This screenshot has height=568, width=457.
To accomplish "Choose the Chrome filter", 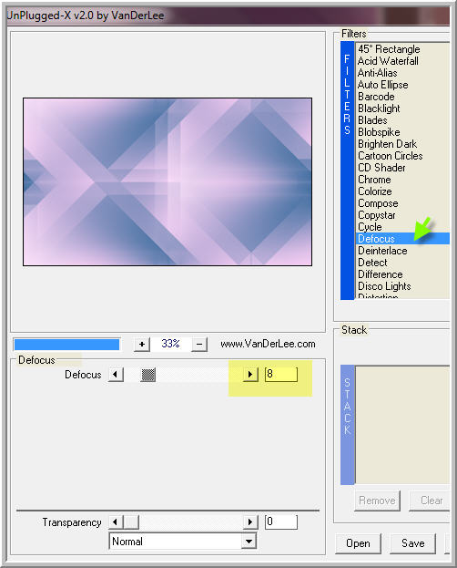I will (374, 180).
